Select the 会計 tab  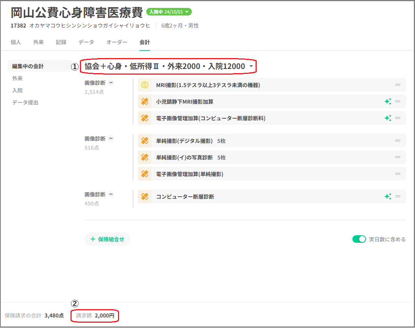tap(145, 42)
